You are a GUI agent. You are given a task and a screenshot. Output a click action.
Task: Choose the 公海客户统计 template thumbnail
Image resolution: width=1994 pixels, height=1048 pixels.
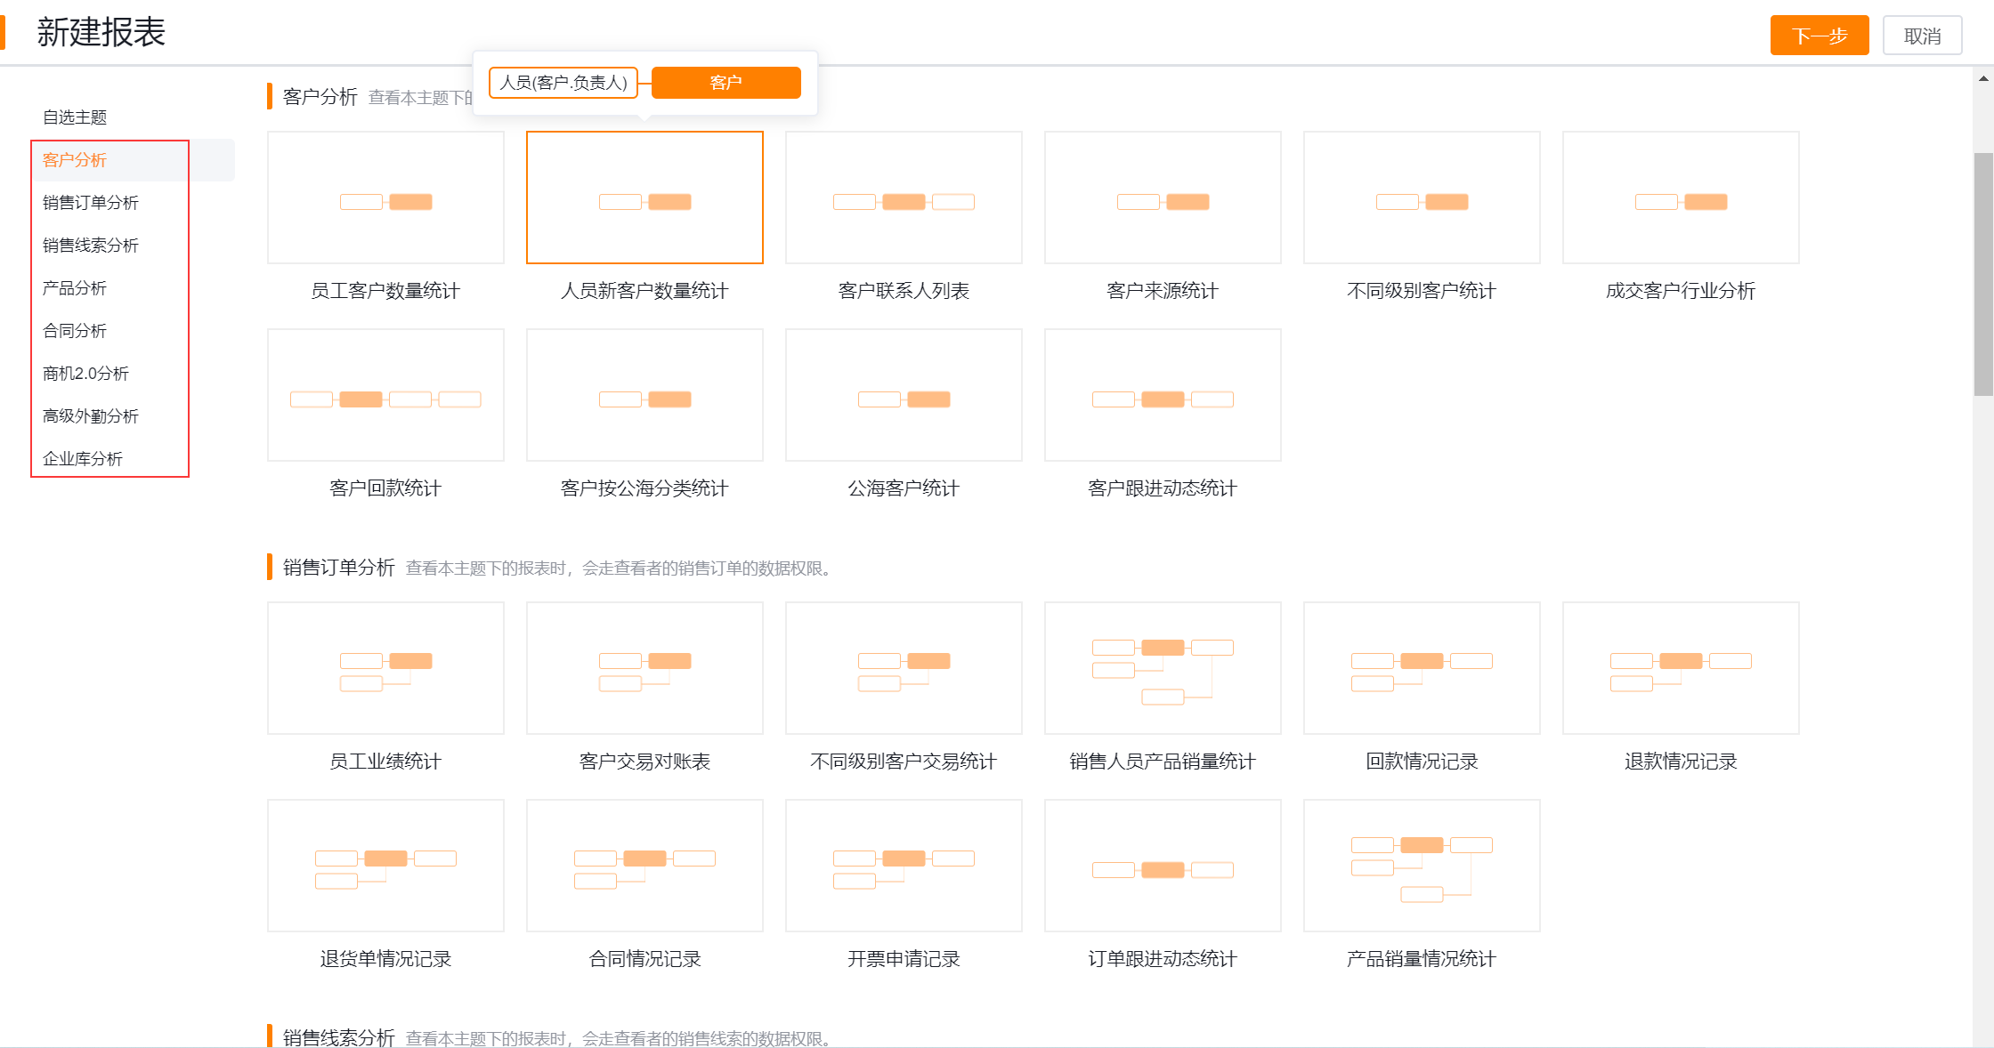coord(904,395)
